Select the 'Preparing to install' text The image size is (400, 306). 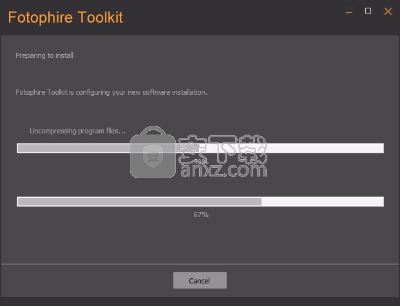pos(44,55)
